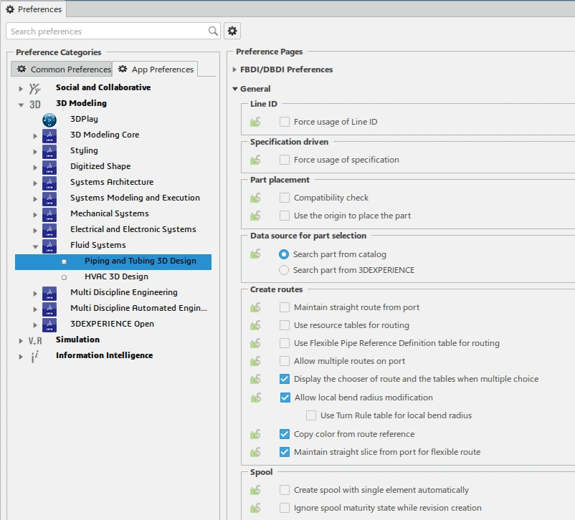Viewport: 575px width, 520px height.
Task: Select Mechanical Systems in category tree
Action: click(109, 213)
